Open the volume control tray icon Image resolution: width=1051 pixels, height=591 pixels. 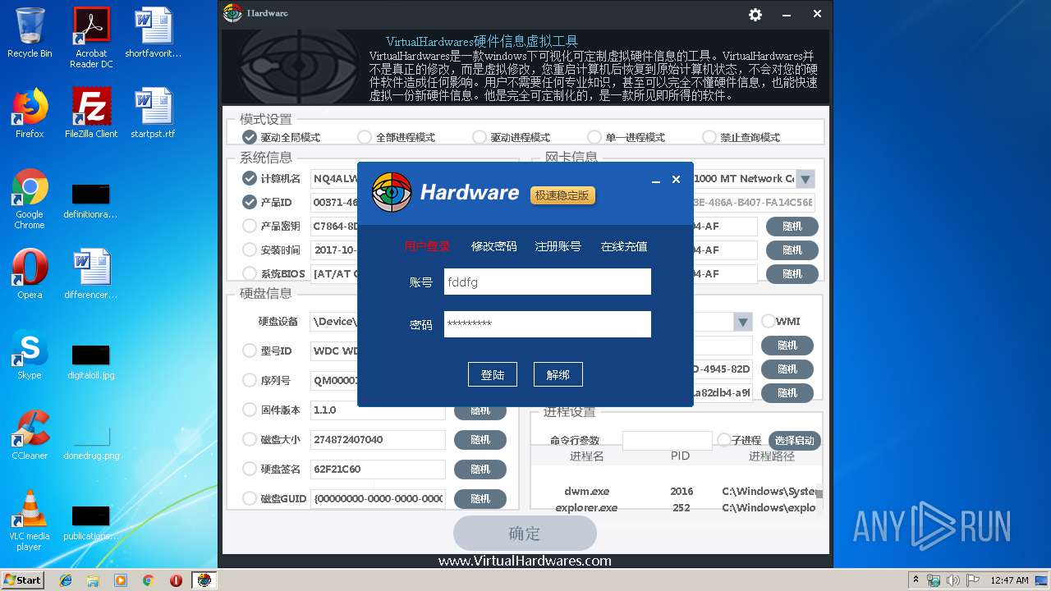[953, 580]
